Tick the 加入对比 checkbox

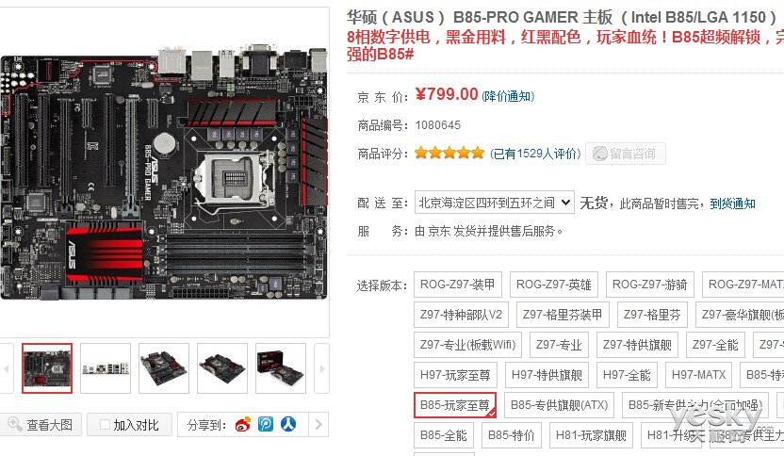pos(105,425)
